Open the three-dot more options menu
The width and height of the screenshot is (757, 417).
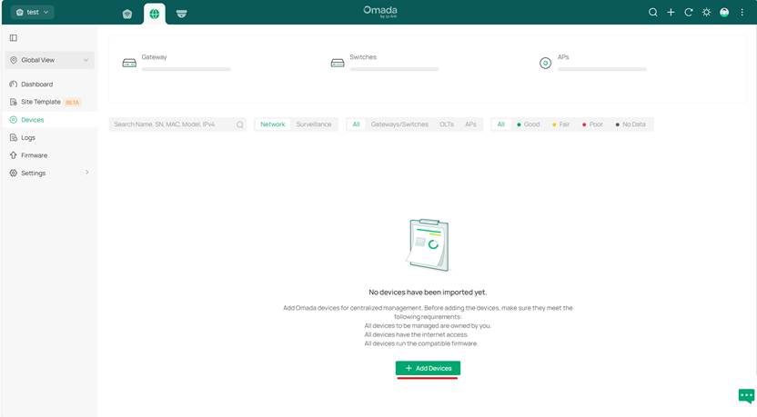pyautogui.click(x=742, y=13)
